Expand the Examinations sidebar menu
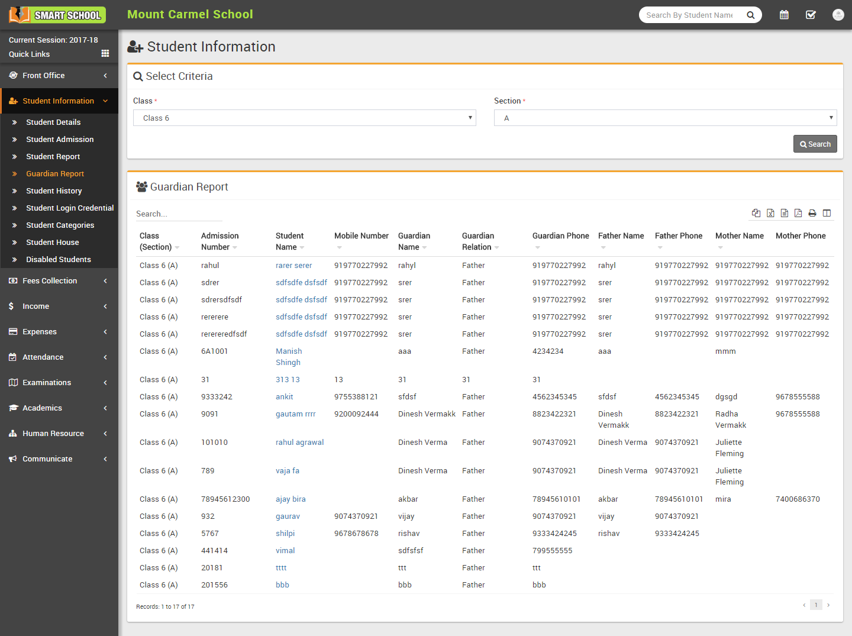Screen dimensions: 852x636 tap(59, 383)
